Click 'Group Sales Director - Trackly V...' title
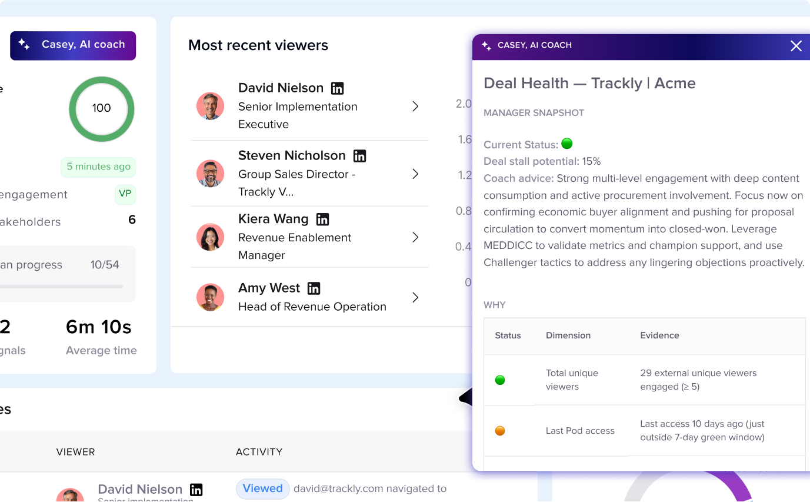Image resolution: width=810 pixels, height=502 pixels. point(296,183)
